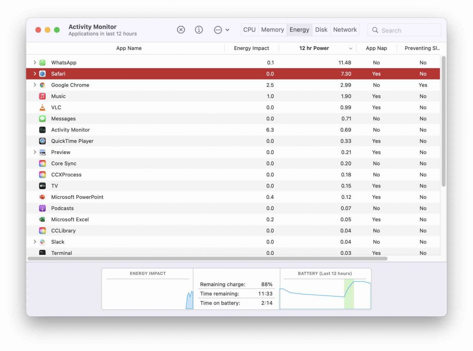Click the Quit Process (X) toolbar icon
473x351 pixels.
coord(181,29)
